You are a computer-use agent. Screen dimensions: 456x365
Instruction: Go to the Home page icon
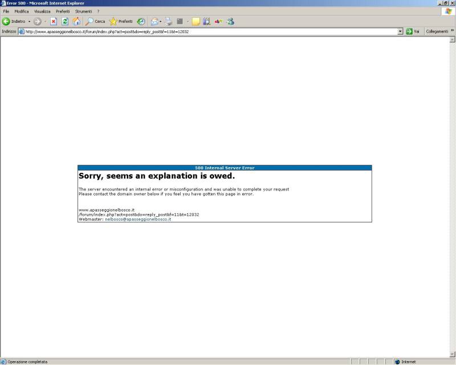pyautogui.click(x=76, y=21)
